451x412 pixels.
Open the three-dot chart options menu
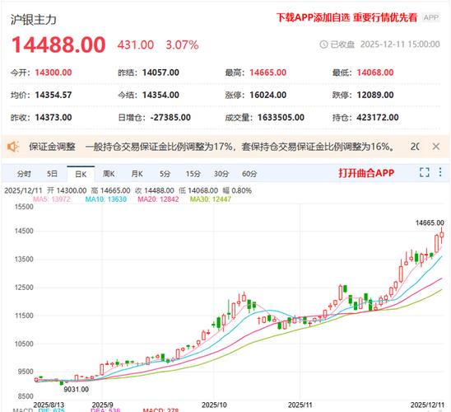click(440, 172)
